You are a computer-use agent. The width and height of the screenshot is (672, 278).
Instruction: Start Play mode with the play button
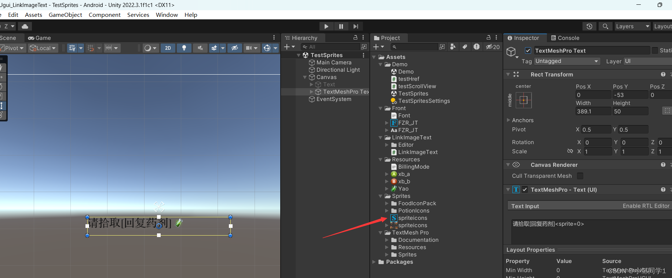(326, 26)
